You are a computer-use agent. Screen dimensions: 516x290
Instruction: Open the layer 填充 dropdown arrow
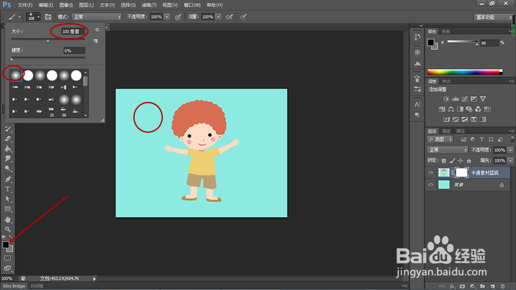click(510, 160)
